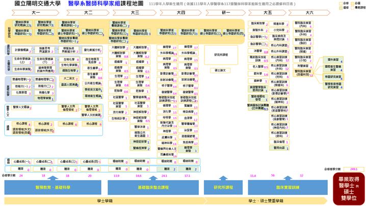Select the 醫療經濟學 elective box

click(x=140, y=148)
